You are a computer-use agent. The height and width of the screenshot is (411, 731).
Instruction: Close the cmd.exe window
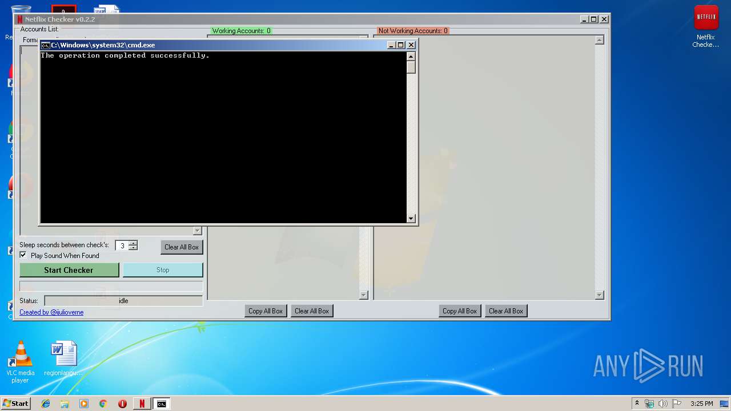click(411, 45)
